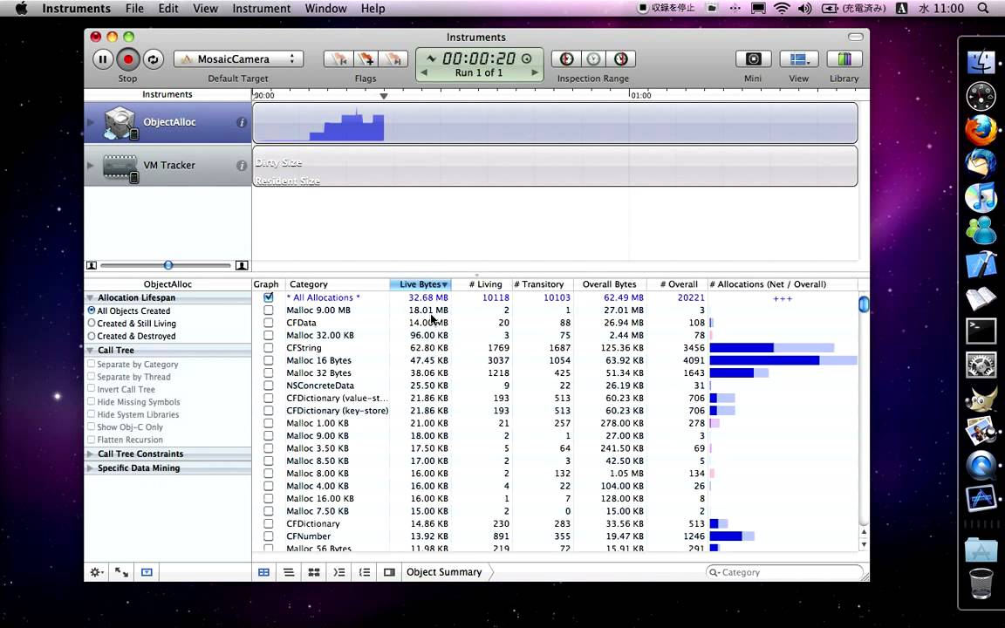Image resolution: width=1005 pixels, height=628 pixels.
Task: Go to next flag icon
Action: [x=393, y=59]
